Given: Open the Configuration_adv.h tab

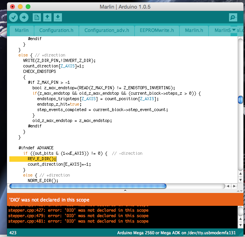Looking at the screenshot, I should [106, 30].
